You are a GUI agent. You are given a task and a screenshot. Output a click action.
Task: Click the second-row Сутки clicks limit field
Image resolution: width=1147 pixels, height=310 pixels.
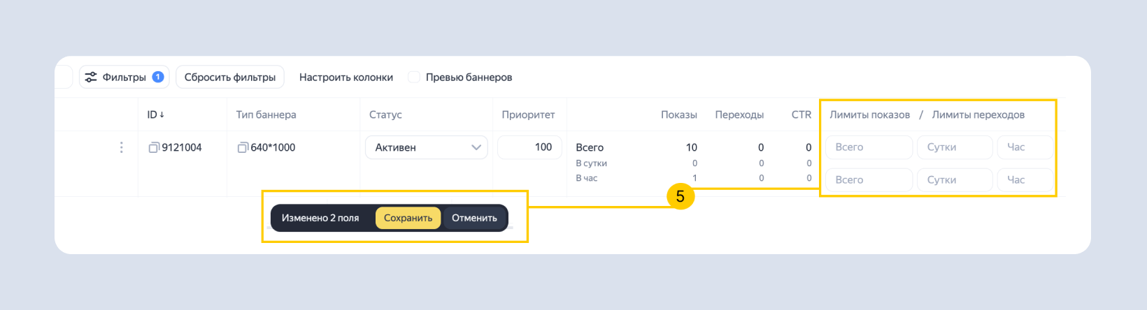pyautogui.click(x=954, y=179)
